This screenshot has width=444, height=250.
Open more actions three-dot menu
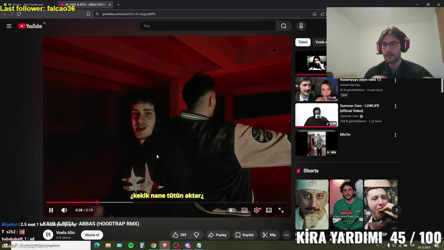pyautogui.click(x=287, y=235)
